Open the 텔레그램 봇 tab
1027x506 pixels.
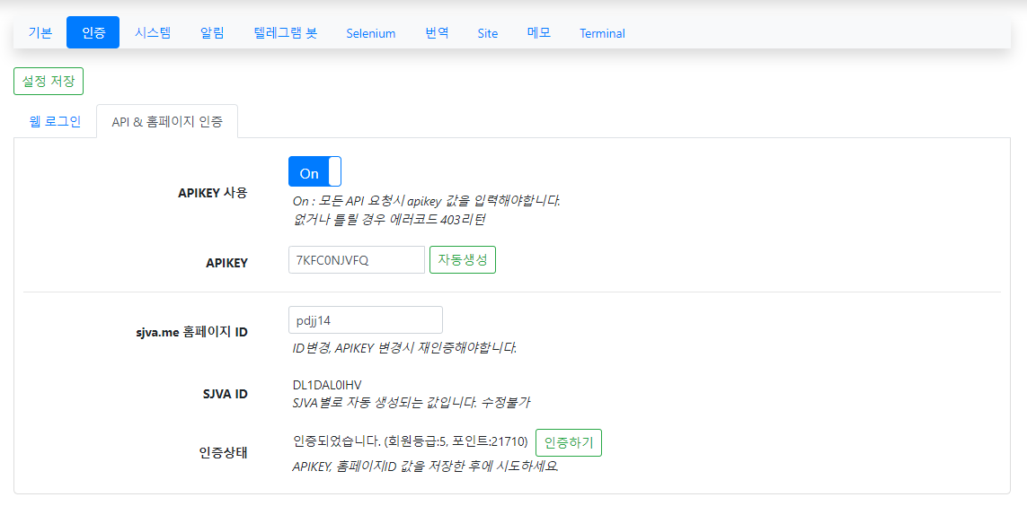[x=286, y=33]
